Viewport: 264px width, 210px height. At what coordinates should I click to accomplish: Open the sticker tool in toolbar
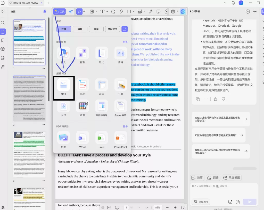[159, 11]
